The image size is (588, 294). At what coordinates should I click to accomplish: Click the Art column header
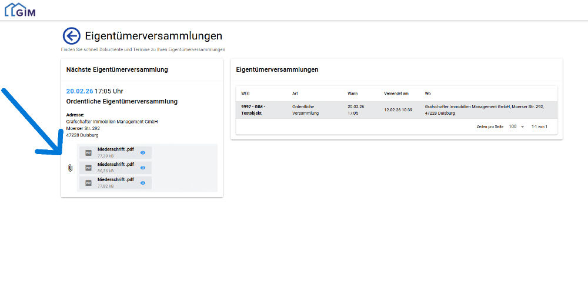coord(295,93)
